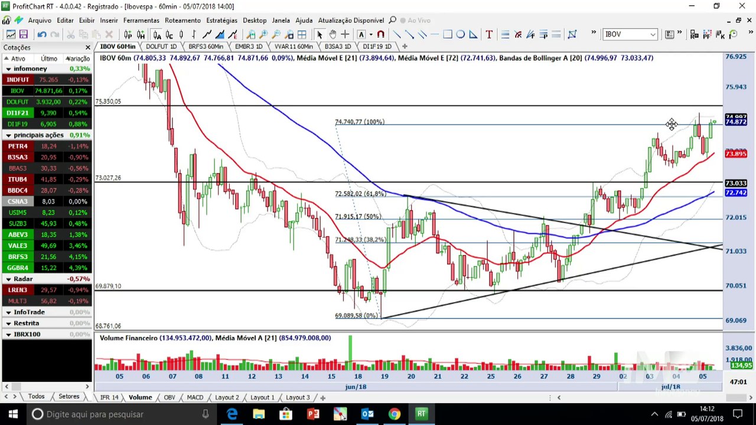The height and width of the screenshot is (425, 756).
Task: Pick the rectangle drawing tool
Action: [x=448, y=35]
